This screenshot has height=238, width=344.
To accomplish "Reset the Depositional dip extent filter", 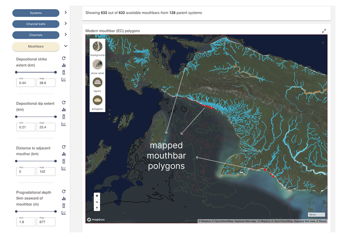I will tap(64, 103).
